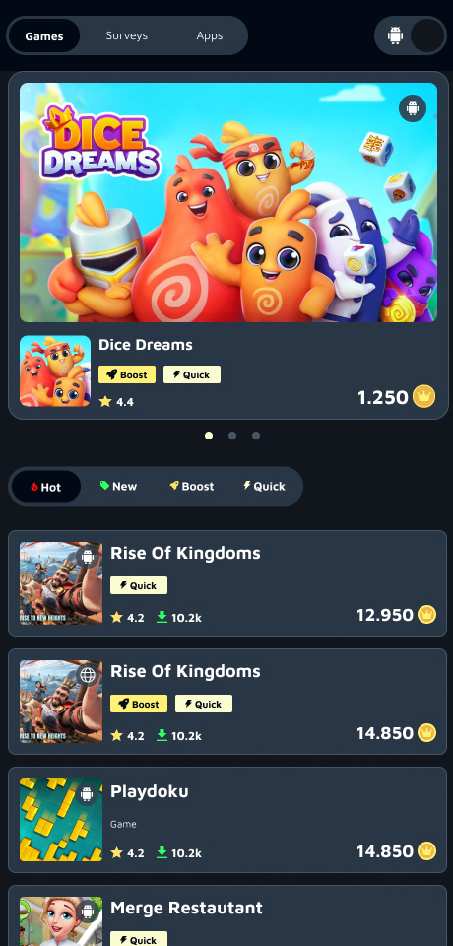Click the coin icon next to 12.950
Screen dimensions: 453x946
pos(427,614)
